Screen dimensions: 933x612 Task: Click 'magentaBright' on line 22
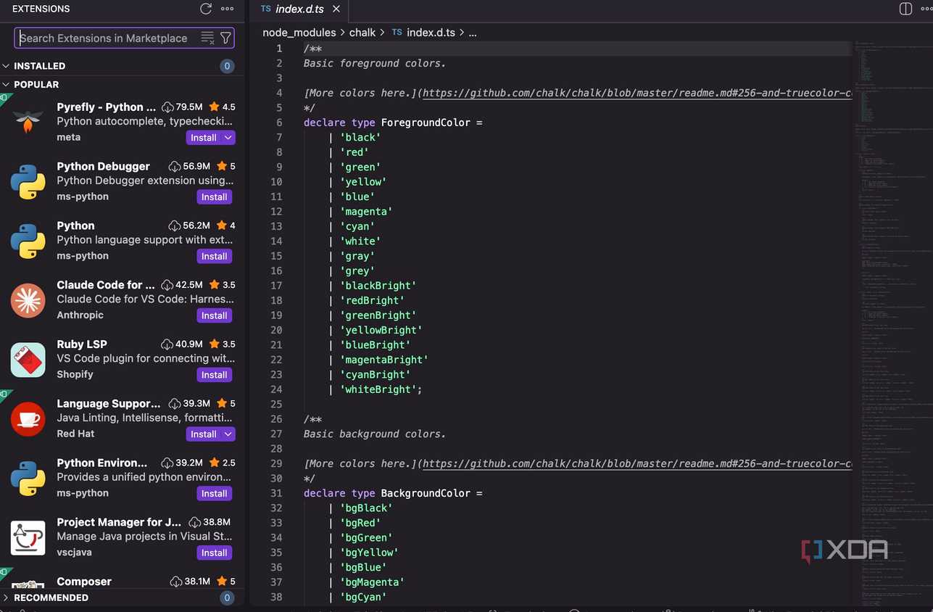point(384,360)
